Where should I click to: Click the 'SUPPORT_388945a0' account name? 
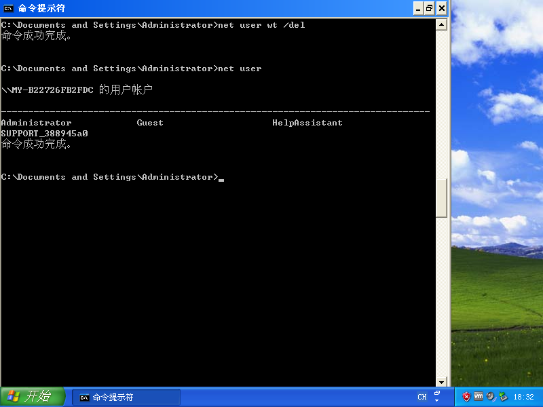[44, 134]
